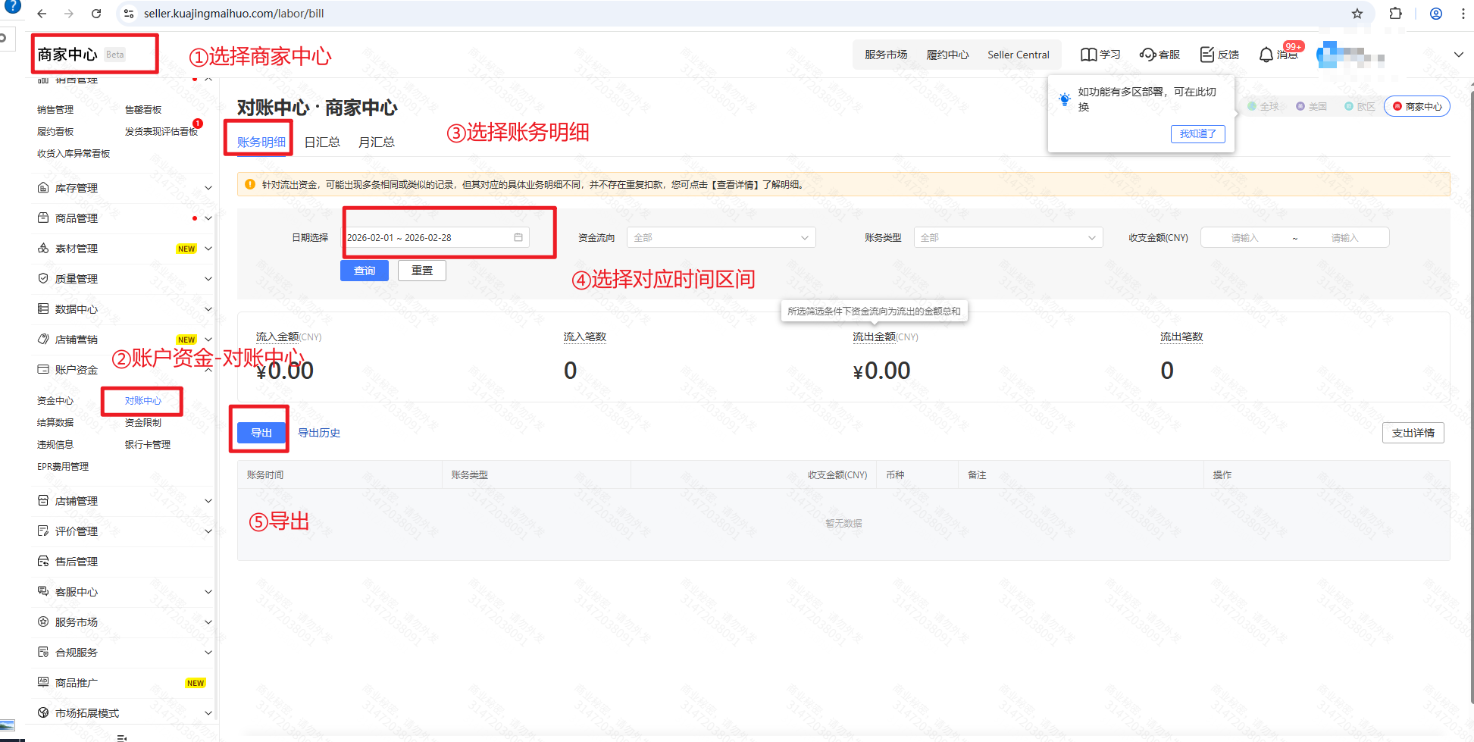Viewport: 1474px width, 742px height.
Task: Open the feedback icon in header
Action: coord(1207,55)
